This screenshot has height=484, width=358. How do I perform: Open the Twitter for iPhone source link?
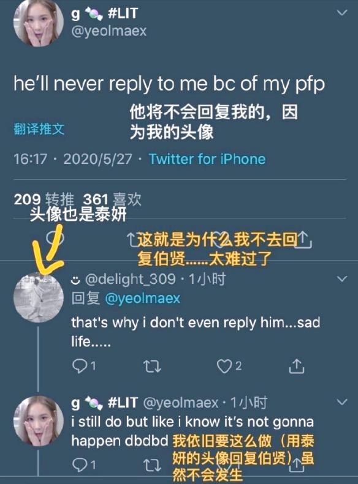tap(207, 159)
